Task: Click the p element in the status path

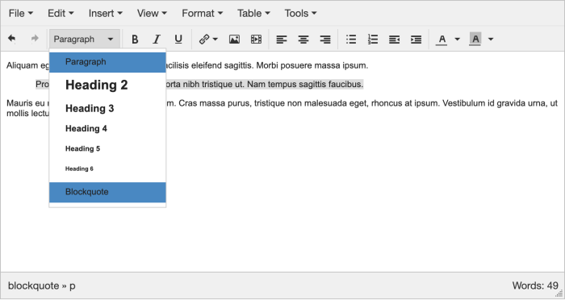Action: pos(73,286)
